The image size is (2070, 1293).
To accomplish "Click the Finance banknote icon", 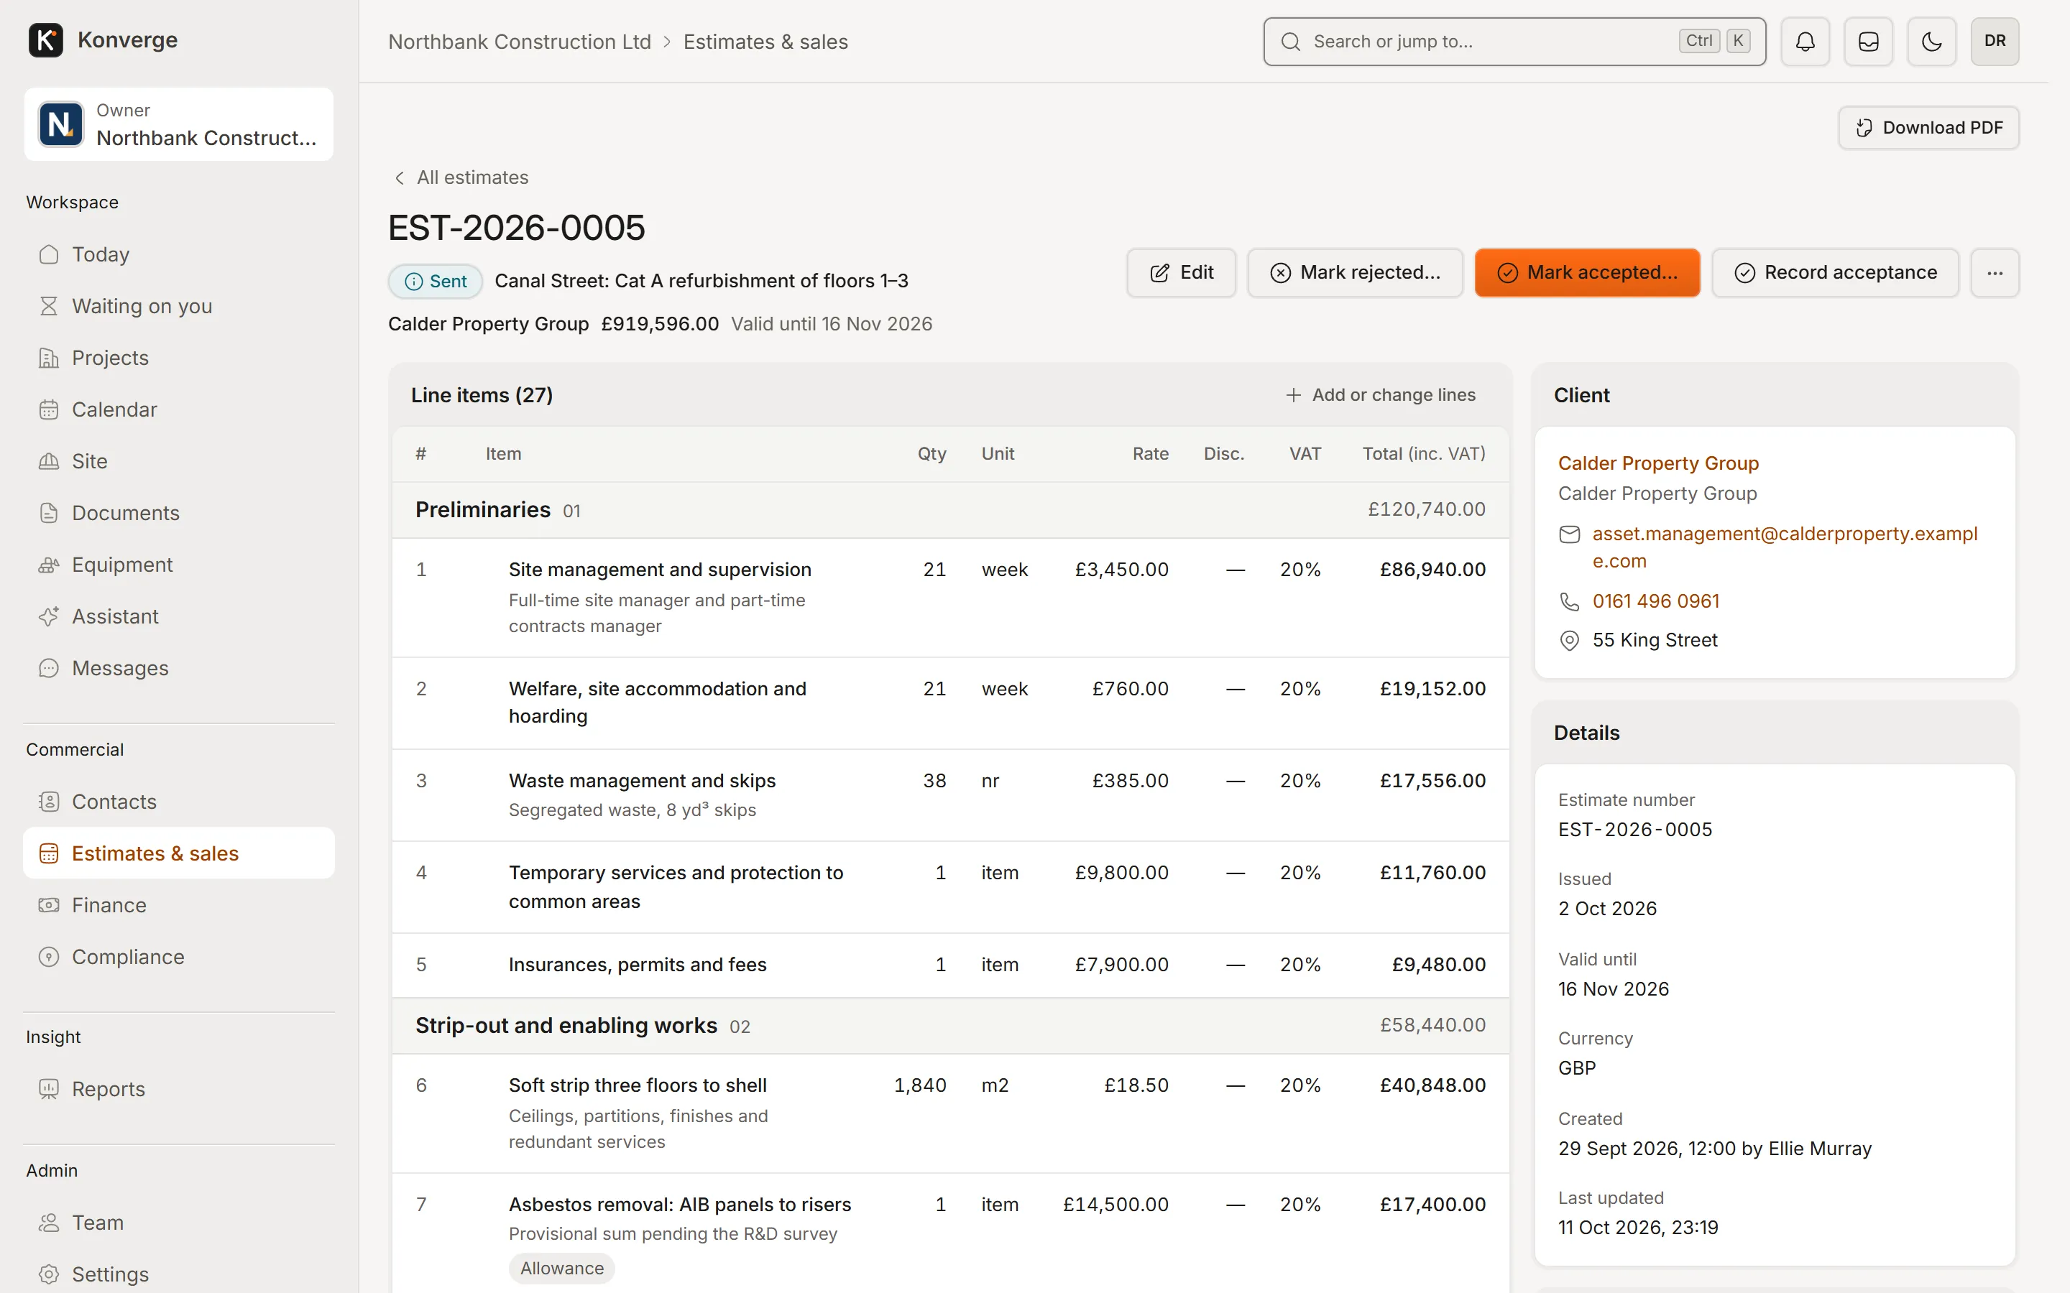I will (49, 905).
